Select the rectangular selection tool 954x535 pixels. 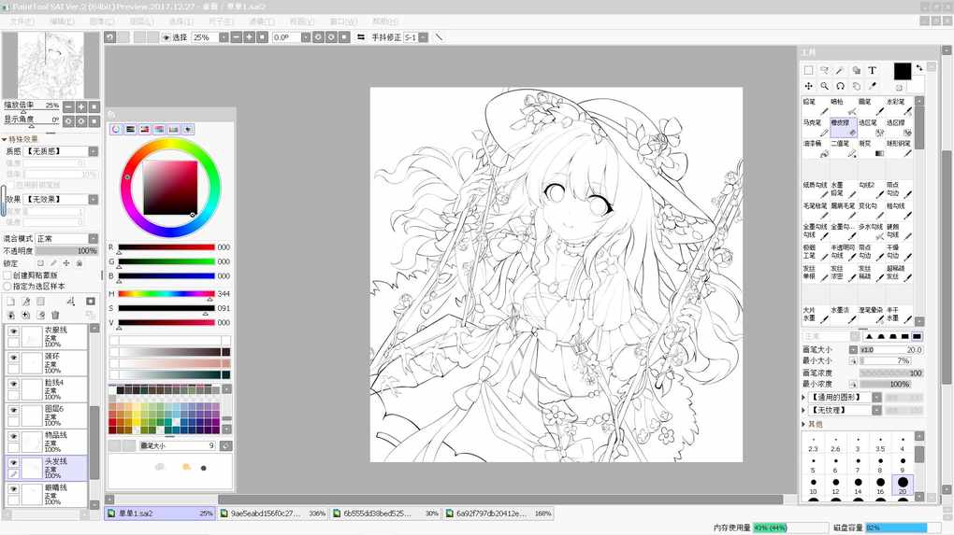tap(809, 70)
